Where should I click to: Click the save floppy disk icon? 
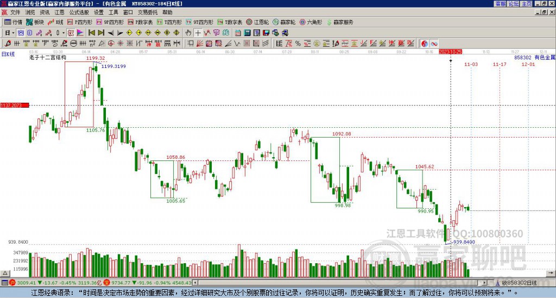coord(266,33)
